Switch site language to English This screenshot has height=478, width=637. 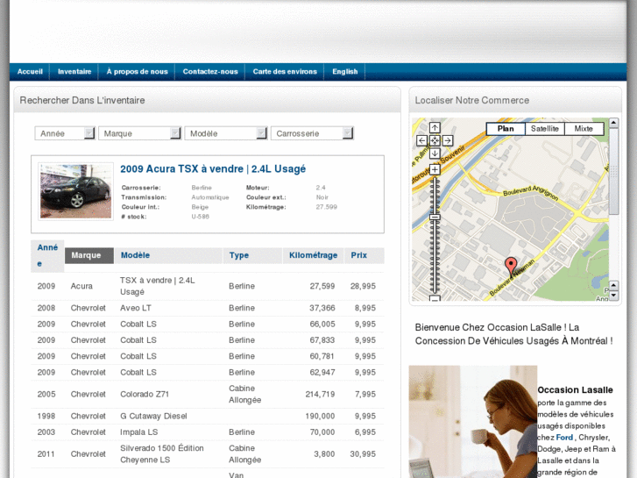coord(345,72)
